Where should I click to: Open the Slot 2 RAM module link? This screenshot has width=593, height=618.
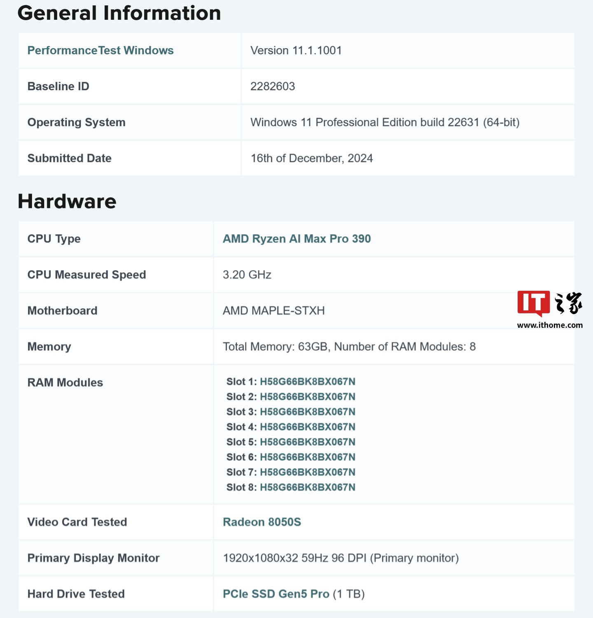click(x=307, y=396)
